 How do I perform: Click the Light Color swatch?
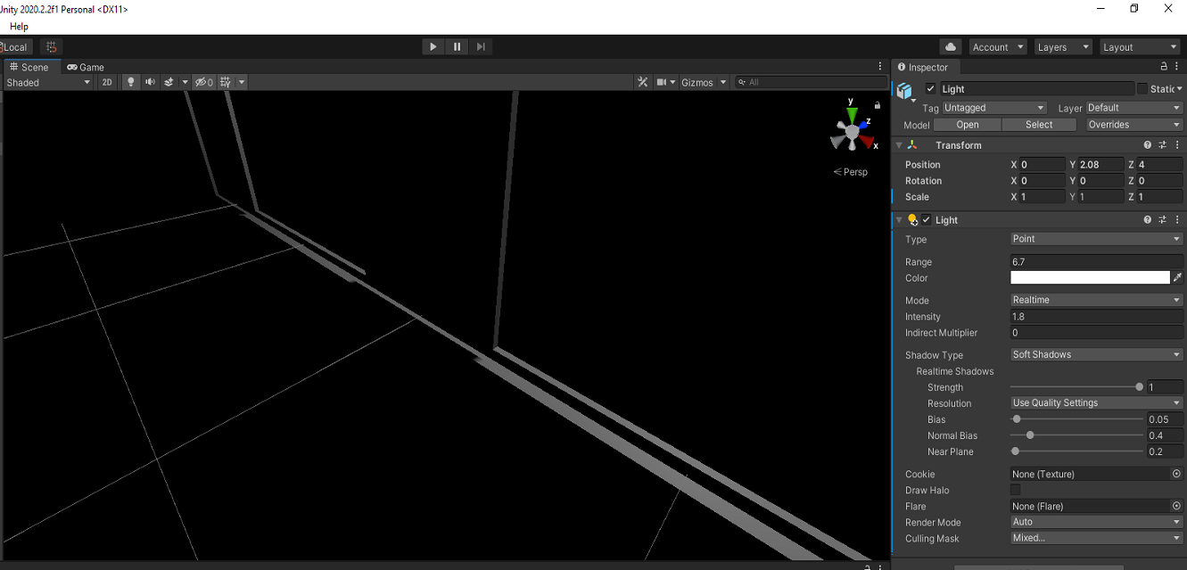1088,277
